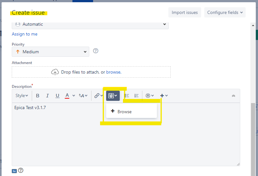Viewport: 258px width, 176px height.
Task: Open Description help icon below the editor
Action: (x=21, y=170)
